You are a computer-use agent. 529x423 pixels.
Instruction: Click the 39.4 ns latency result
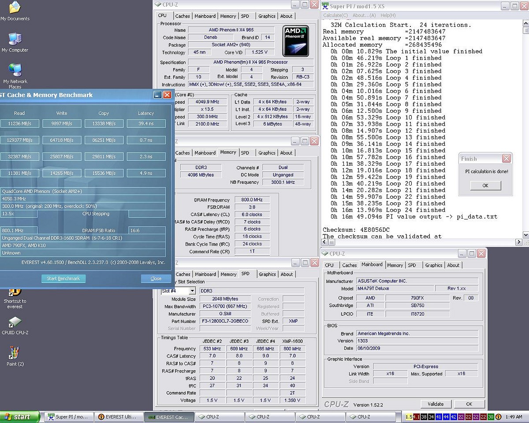click(x=146, y=124)
